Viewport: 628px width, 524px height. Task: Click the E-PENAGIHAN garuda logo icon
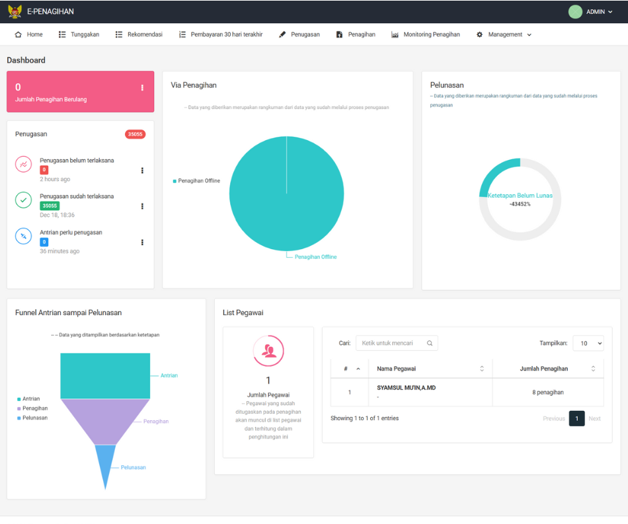pyautogui.click(x=15, y=11)
